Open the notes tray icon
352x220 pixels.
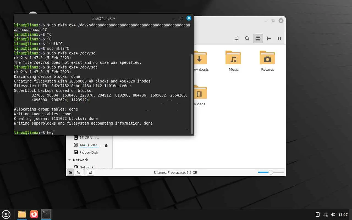317,215
